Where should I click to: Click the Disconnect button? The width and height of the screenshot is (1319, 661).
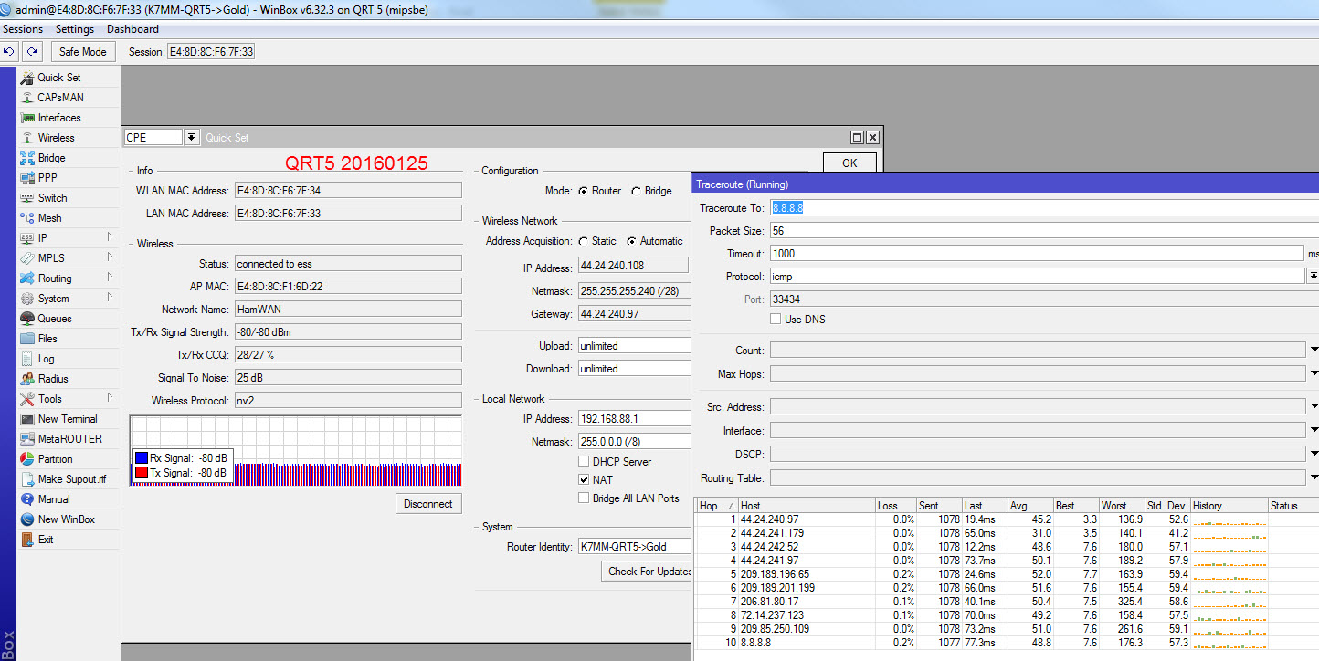point(428,504)
